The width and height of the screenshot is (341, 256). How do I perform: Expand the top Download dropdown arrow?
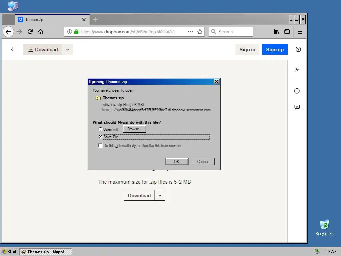pos(67,49)
